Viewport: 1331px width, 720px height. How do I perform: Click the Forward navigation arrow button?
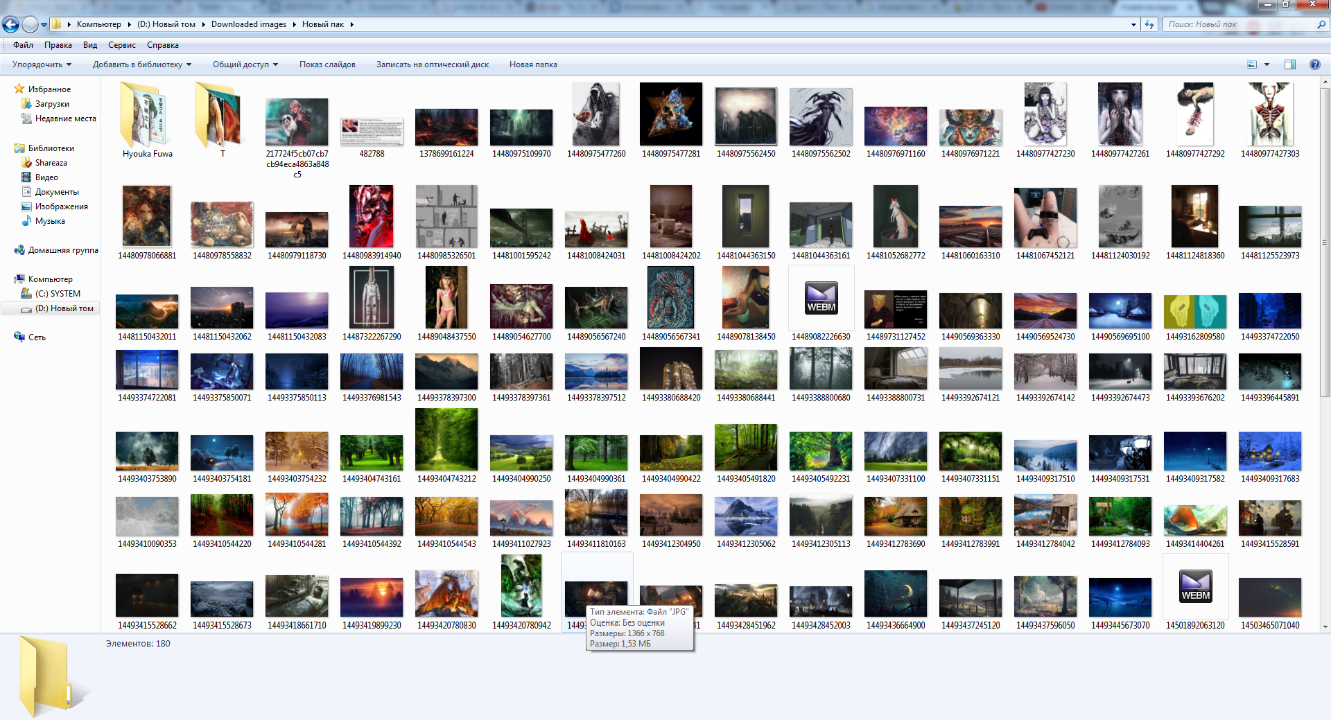pos(30,25)
